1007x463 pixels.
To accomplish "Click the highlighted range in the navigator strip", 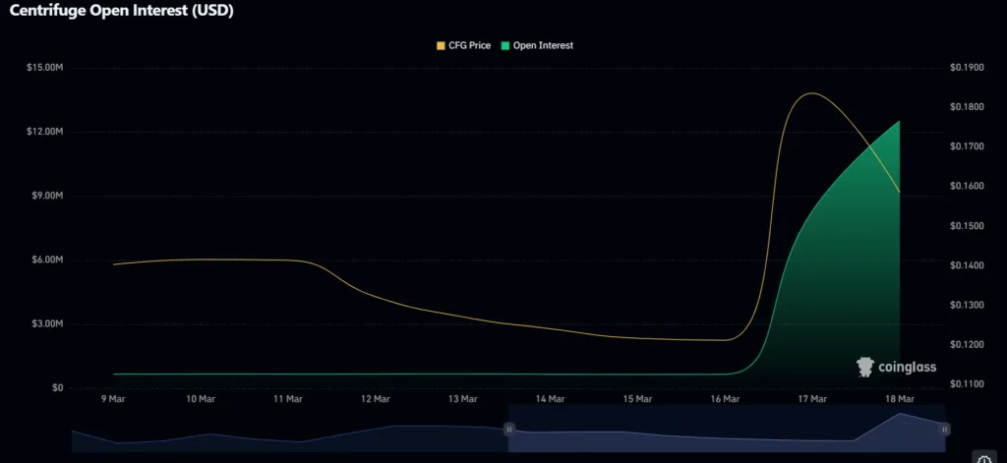I will pos(727,429).
